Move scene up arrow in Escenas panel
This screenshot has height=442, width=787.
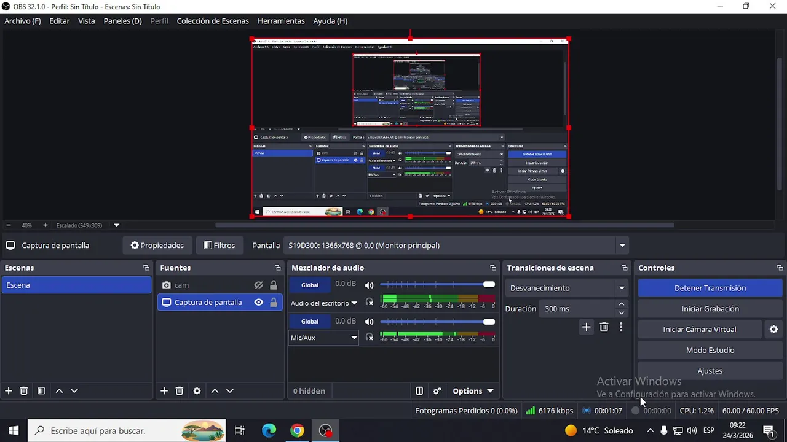pos(59,391)
